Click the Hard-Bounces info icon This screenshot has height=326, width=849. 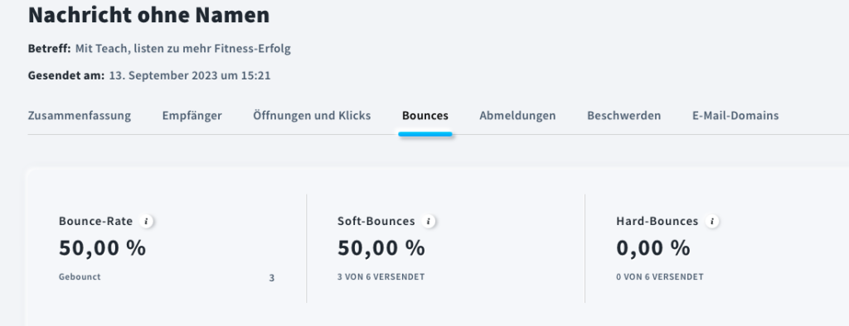pos(712,221)
